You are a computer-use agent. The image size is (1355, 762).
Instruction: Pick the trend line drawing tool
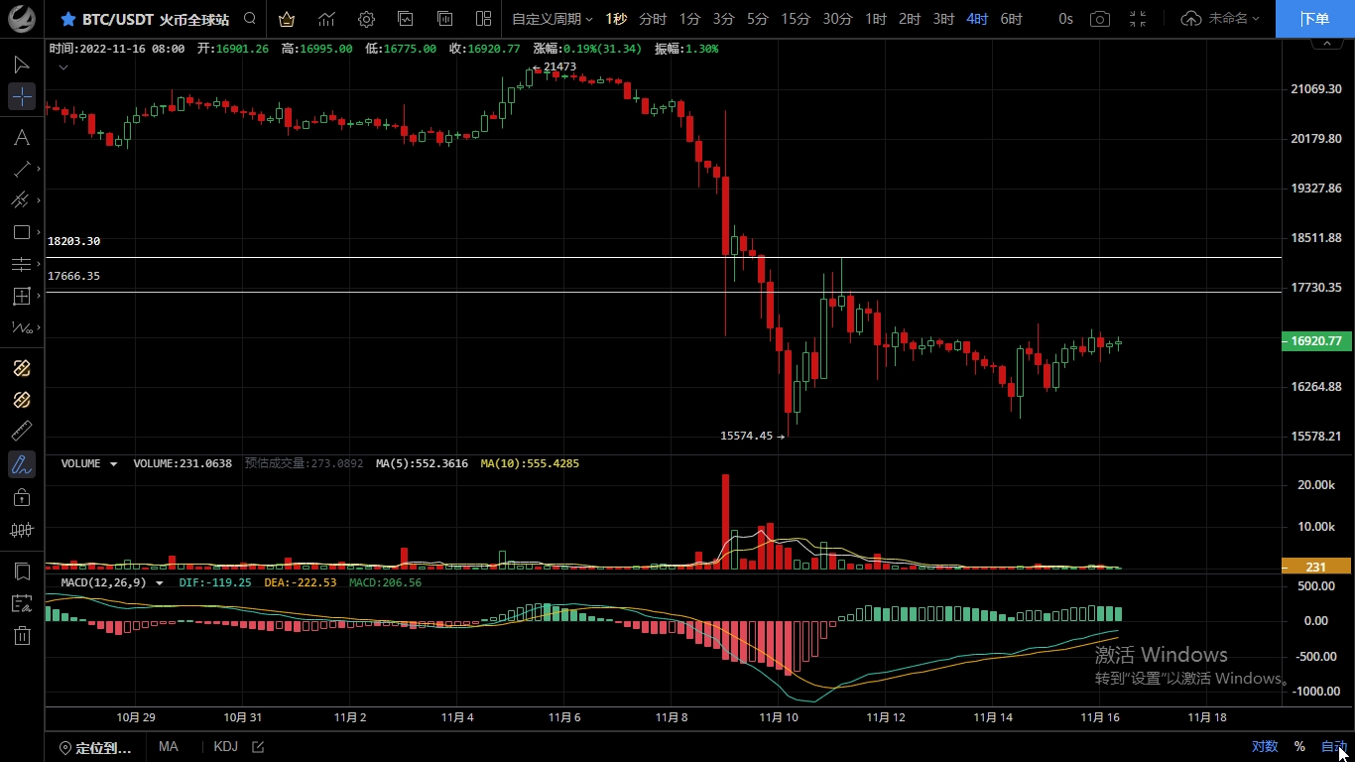pos(22,169)
